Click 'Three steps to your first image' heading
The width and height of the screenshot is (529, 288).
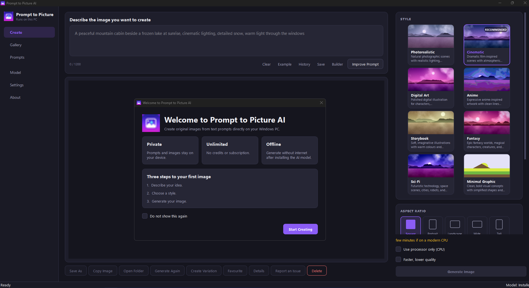tap(179, 177)
